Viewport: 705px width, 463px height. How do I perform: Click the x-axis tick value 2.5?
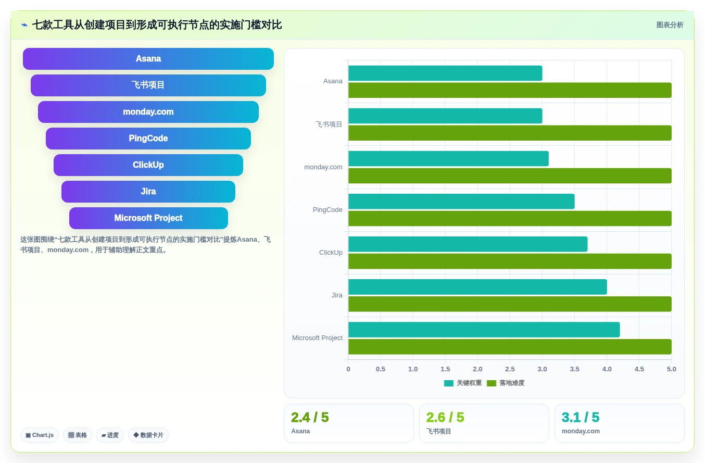510,369
